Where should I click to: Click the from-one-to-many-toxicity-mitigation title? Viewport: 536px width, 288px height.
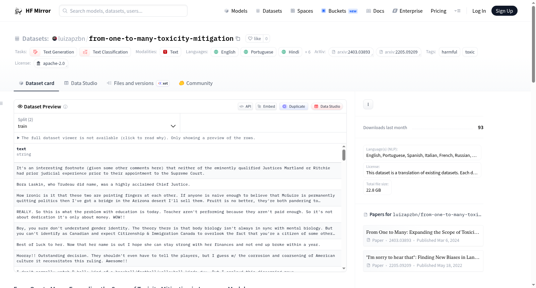[x=161, y=38]
